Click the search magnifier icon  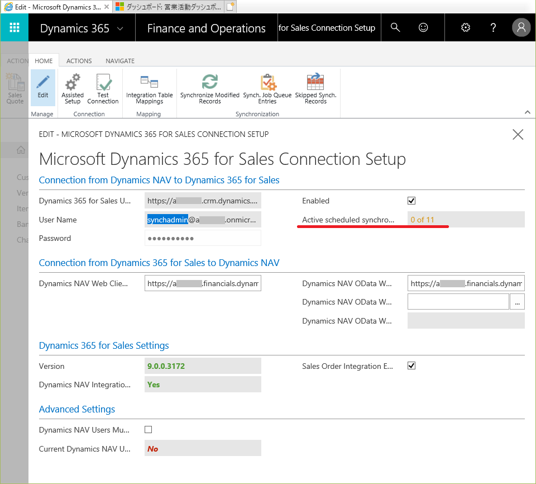[x=395, y=27]
